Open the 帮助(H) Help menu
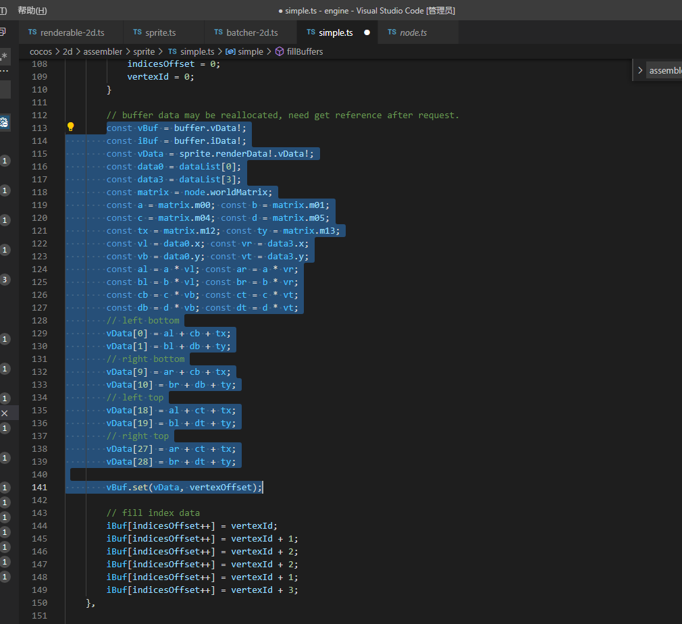The image size is (682, 624). (32, 10)
